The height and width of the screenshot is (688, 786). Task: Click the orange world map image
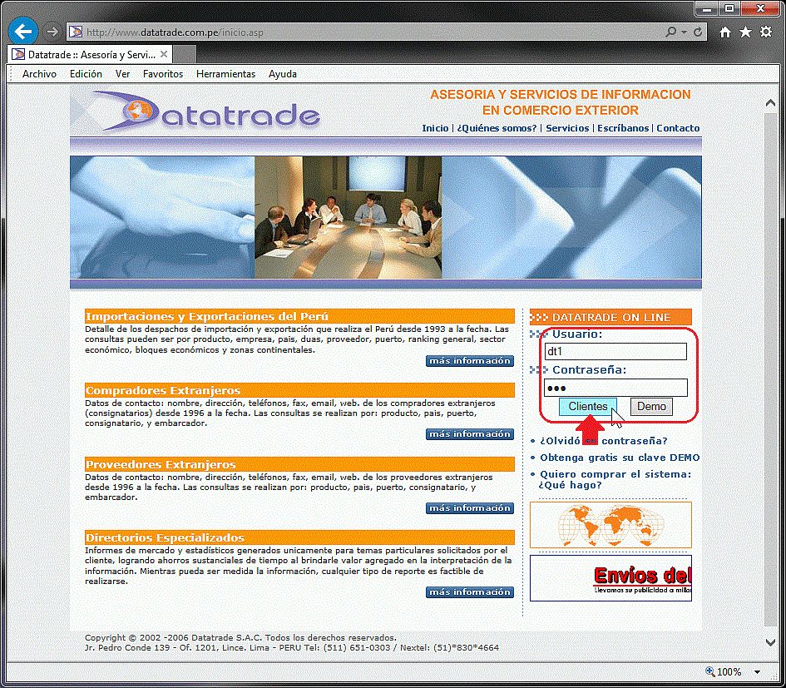611,525
